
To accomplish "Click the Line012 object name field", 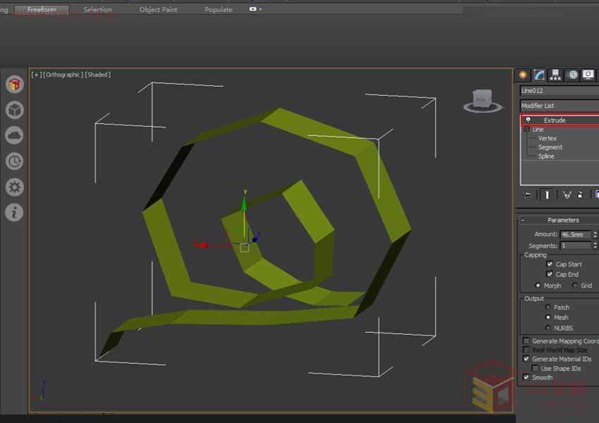I will (560, 90).
